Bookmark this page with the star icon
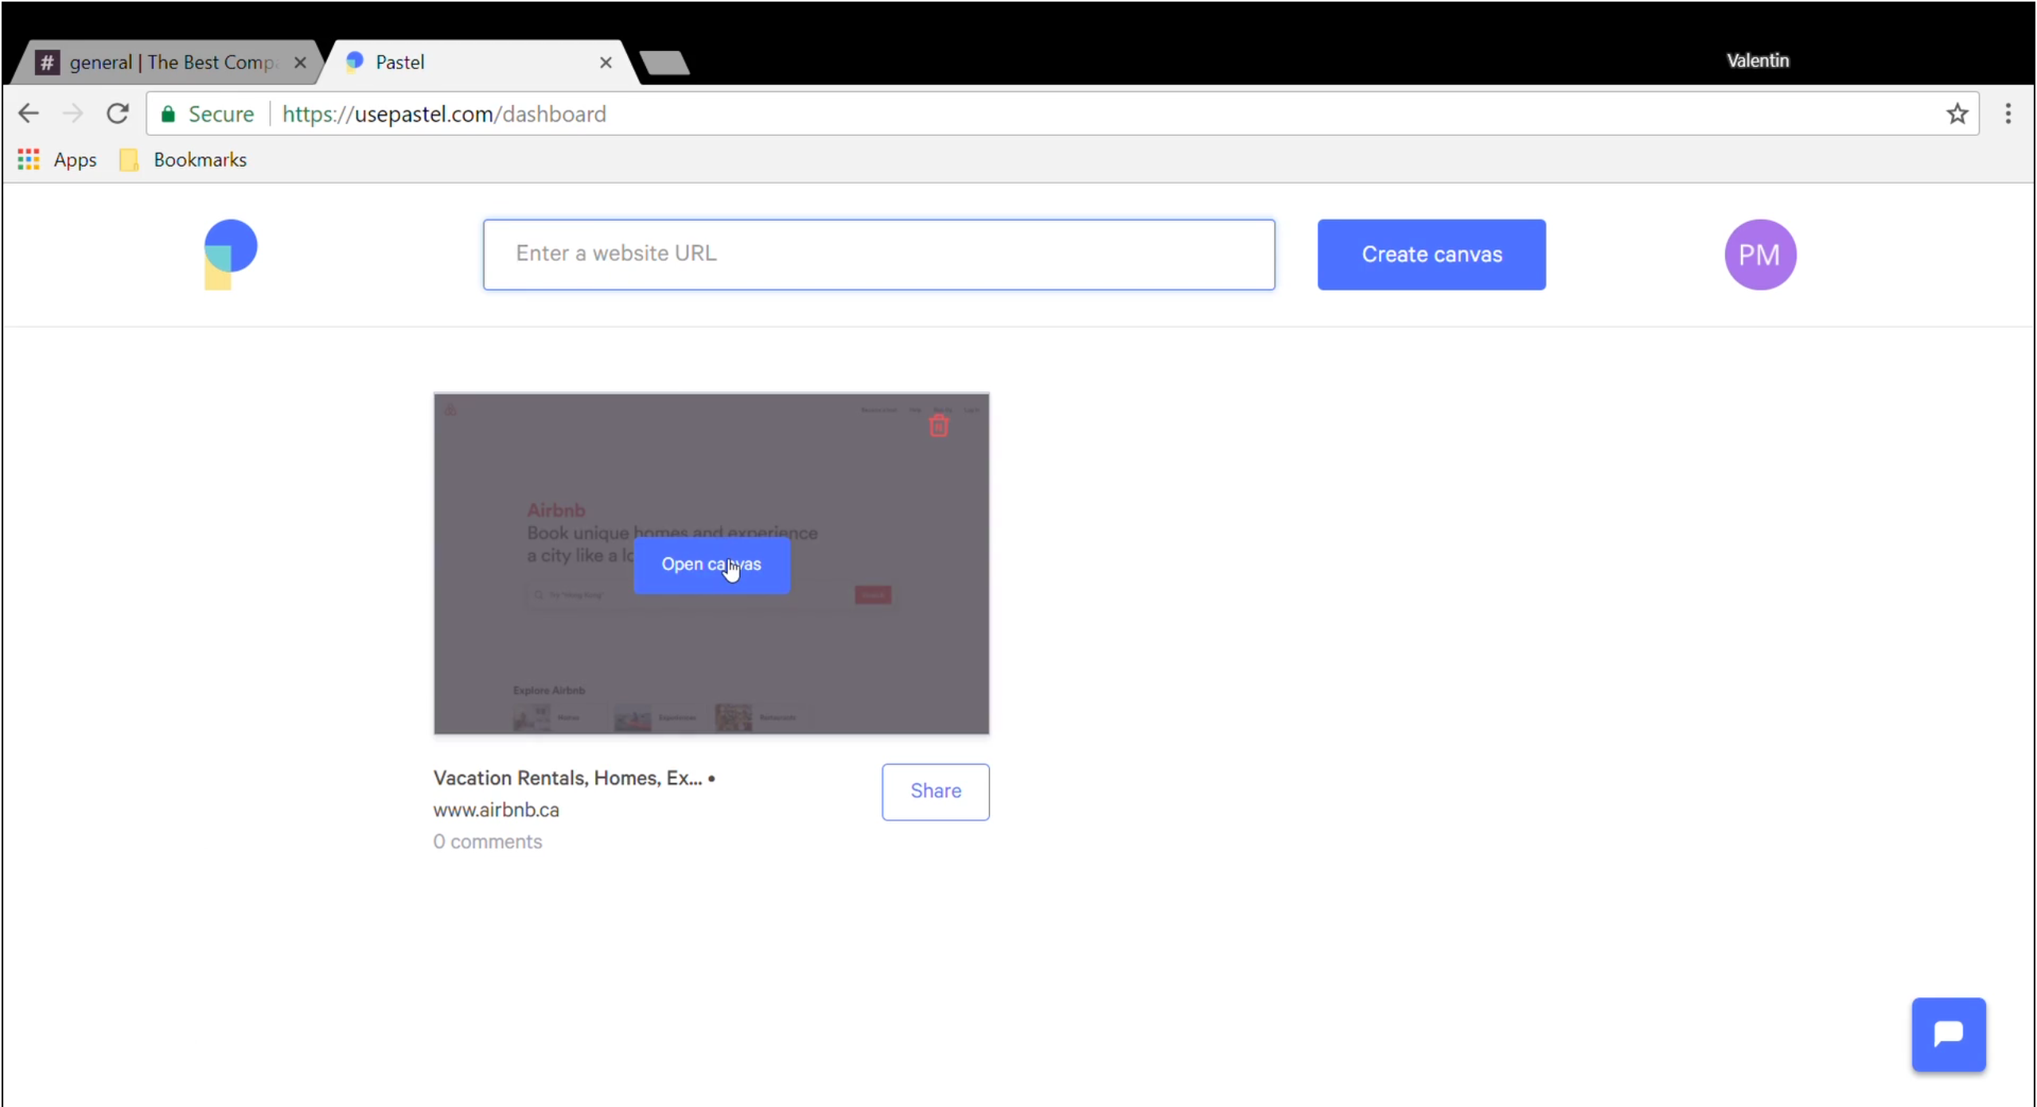The width and height of the screenshot is (2037, 1107). click(x=1957, y=113)
